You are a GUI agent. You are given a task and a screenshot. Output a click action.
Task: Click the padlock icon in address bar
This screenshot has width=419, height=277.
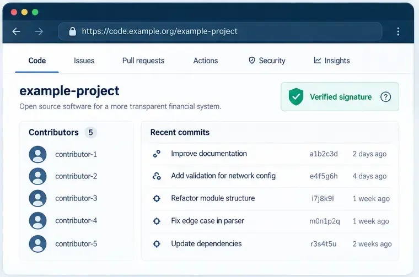pos(72,31)
